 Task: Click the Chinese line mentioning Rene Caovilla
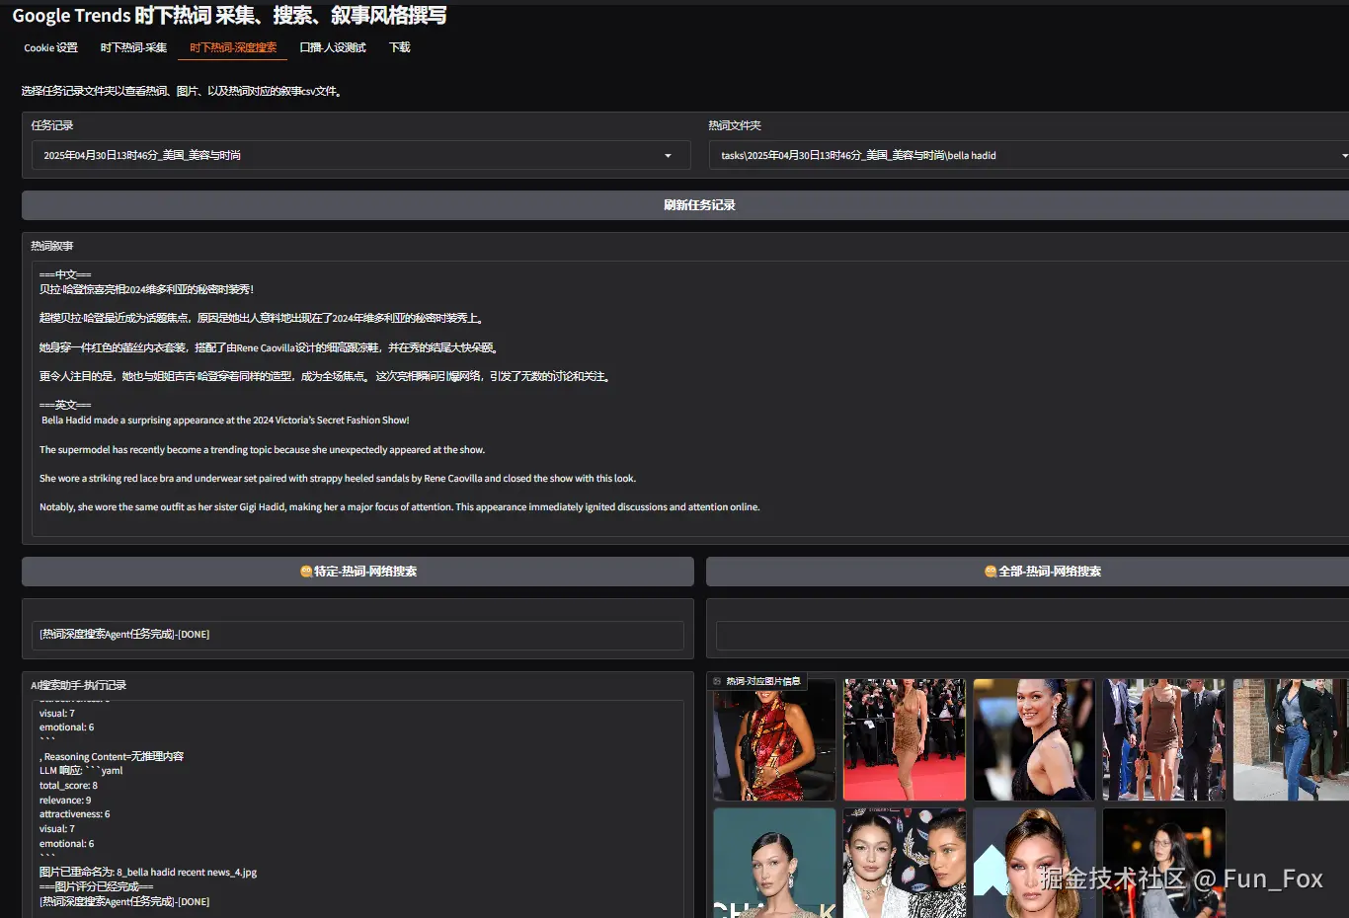click(x=269, y=347)
